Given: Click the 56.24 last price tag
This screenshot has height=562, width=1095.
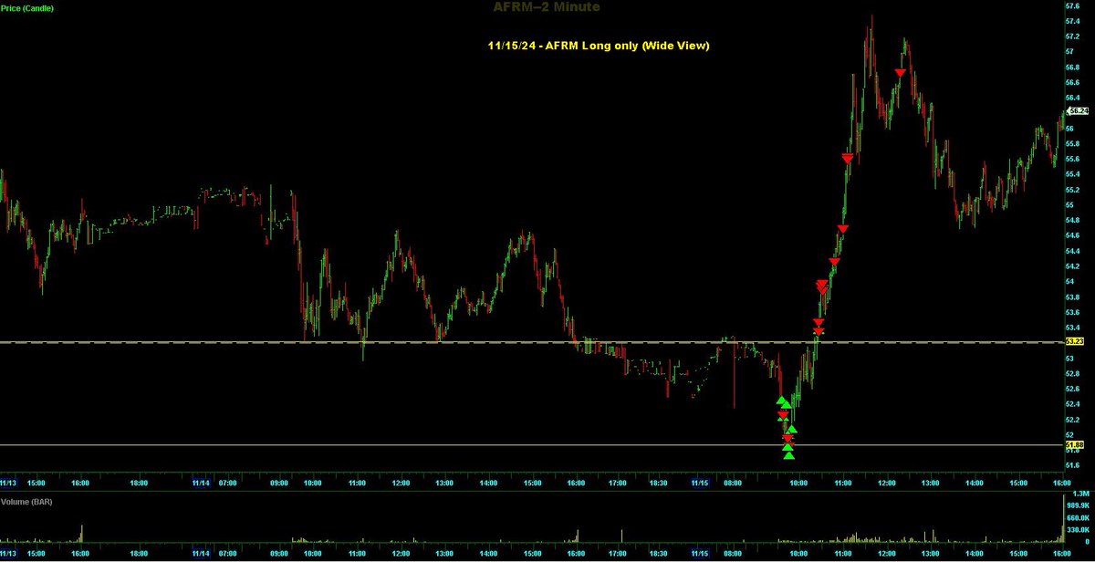Looking at the screenshot, I should coord(1078,109).
